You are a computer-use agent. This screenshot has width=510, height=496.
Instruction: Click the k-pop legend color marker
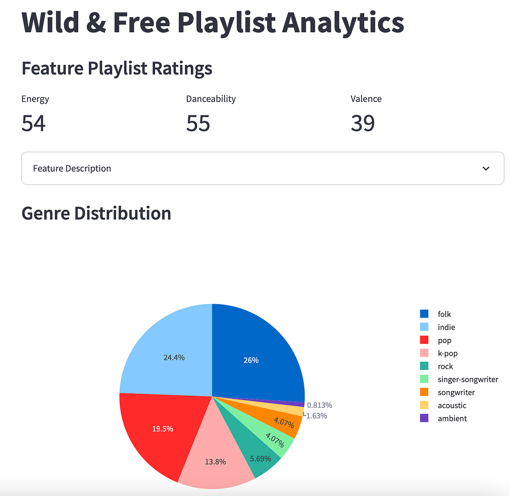423,353
